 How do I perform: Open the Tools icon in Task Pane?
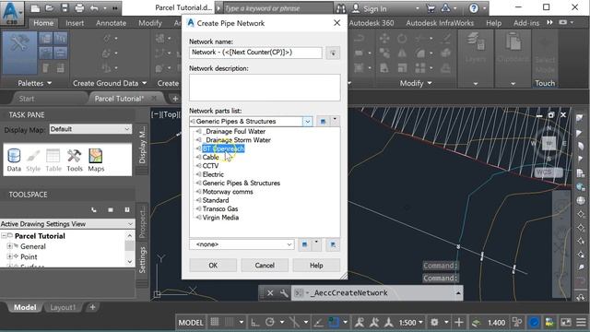point(75,160)
